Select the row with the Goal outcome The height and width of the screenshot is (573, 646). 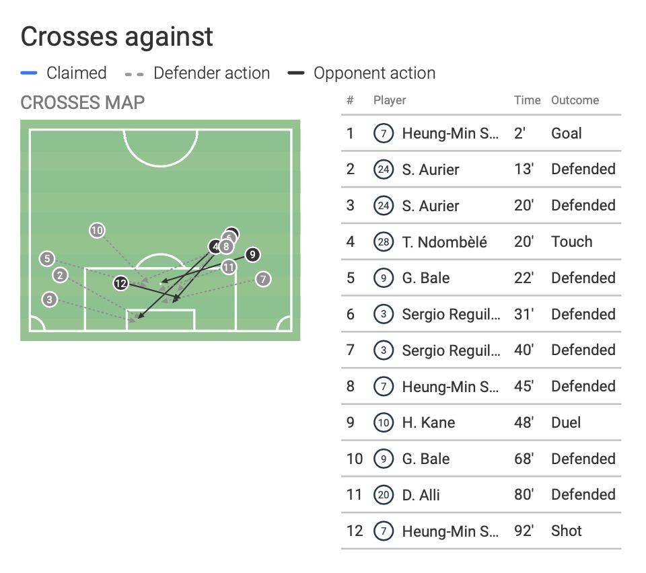(x=480, y=133)
